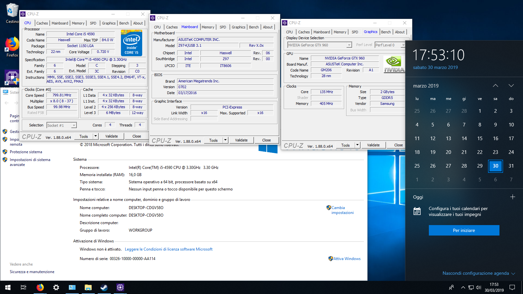The height and width of the screenshot is (294, 523).
Task: Launch Firefox from the desktop shortcut
Action: tap(12, 46)
